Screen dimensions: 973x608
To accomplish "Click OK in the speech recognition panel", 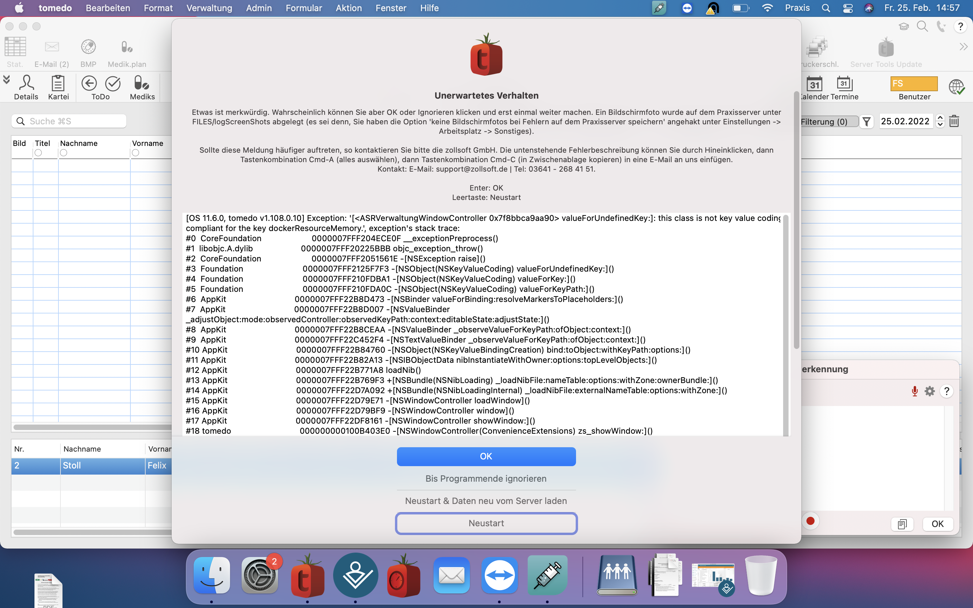I will click(937, 524).
